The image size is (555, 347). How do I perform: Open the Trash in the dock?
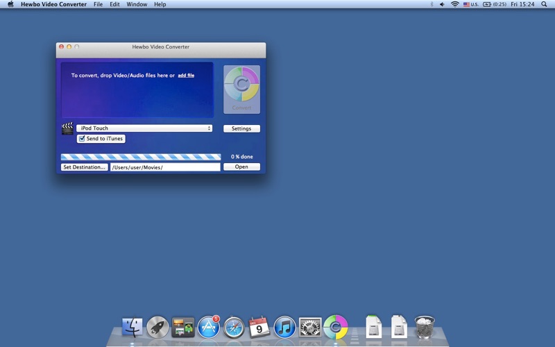(425, 327)
